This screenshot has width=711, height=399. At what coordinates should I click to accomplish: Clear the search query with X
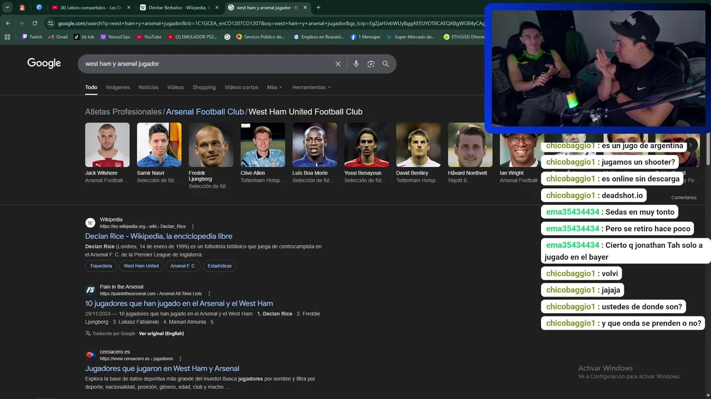tap(338, 64)
